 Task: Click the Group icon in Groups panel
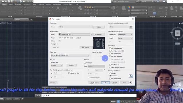(150, 8)
